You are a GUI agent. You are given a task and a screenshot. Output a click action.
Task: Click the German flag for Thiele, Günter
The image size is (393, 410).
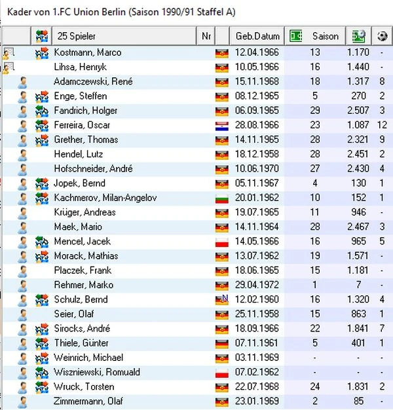pyautogui.click(x=222, y=344)
